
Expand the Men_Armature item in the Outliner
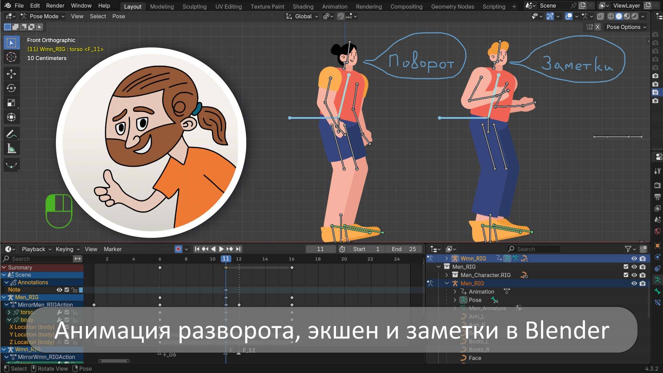click(455, 308)
